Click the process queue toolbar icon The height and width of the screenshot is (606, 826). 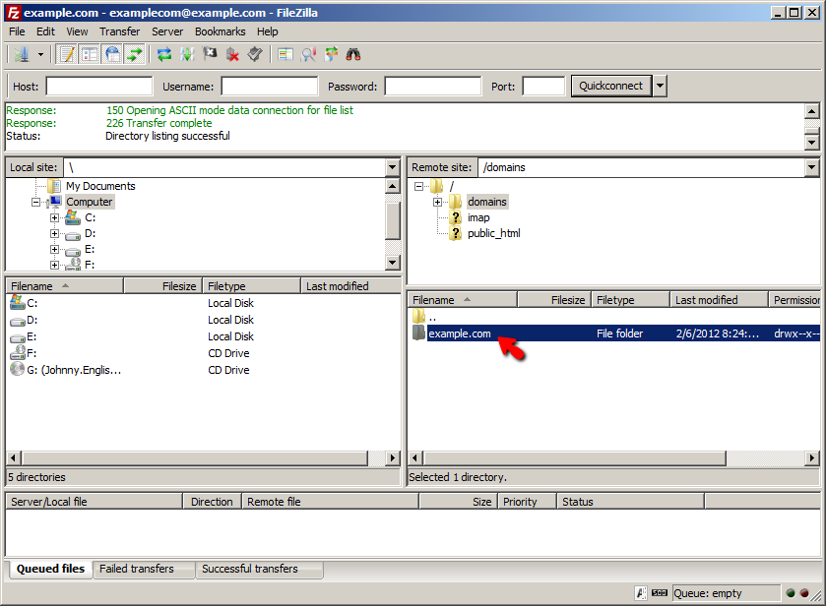click(187, 54)
